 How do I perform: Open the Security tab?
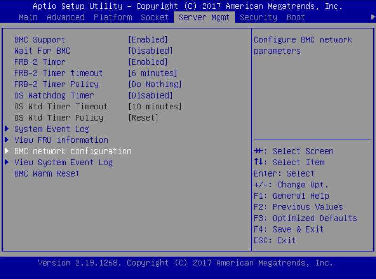(x=258, y=17)
